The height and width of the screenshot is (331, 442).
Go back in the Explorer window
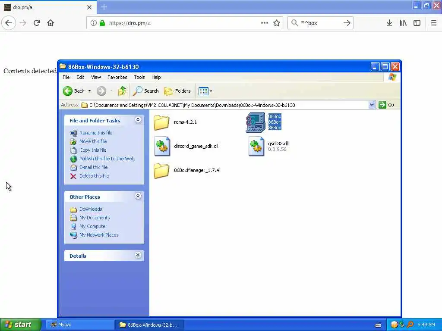[73, 91]
